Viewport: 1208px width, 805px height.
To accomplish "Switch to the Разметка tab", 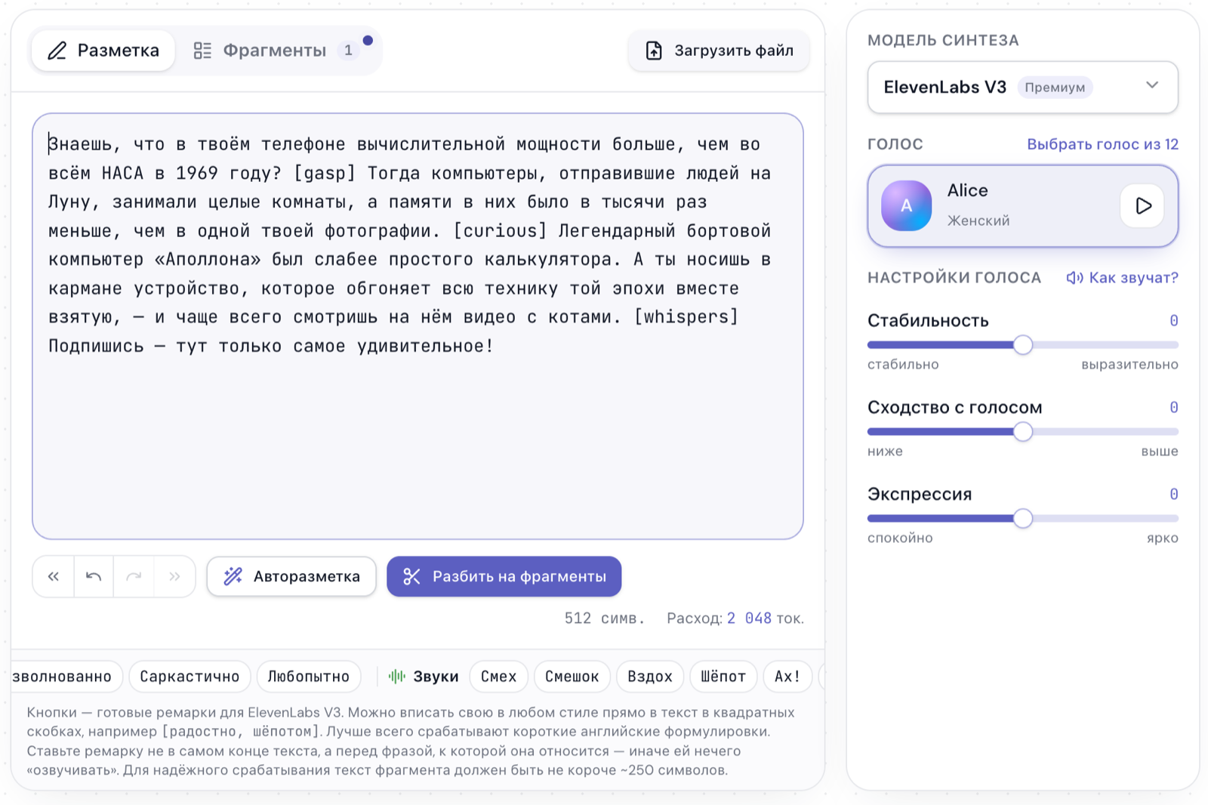I will click(x=103, y=51).
